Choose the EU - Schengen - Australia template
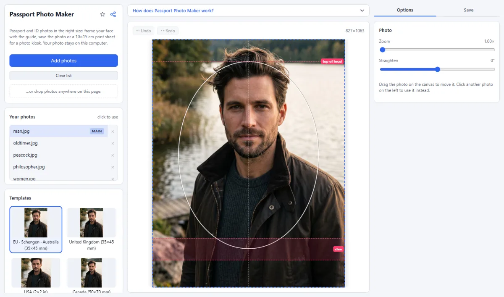The height and width of the screenshot is (297, 504). point(36,230)
